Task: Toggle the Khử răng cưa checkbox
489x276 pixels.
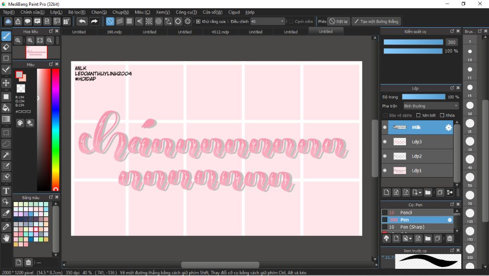Action: pos(198,21)
